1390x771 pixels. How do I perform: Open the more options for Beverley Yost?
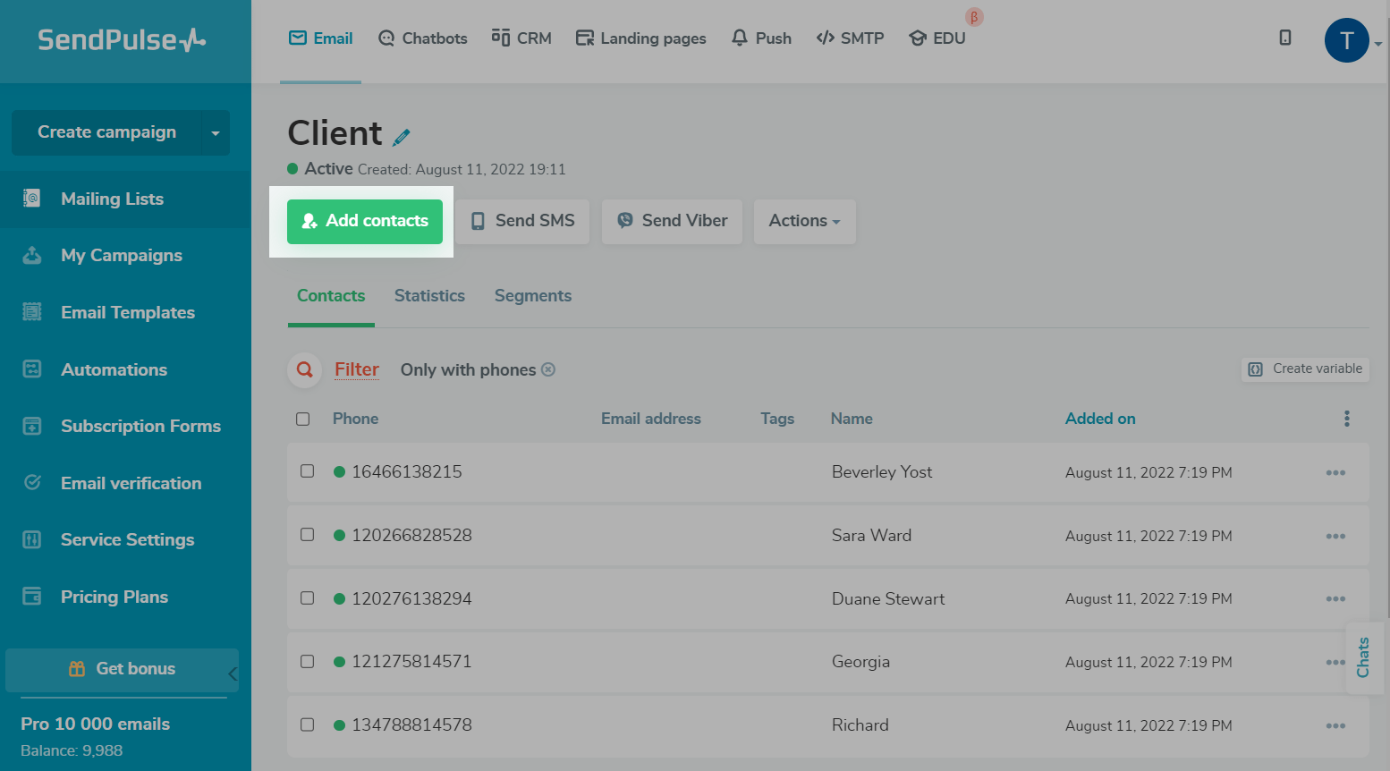click(x=1335, y=472)
